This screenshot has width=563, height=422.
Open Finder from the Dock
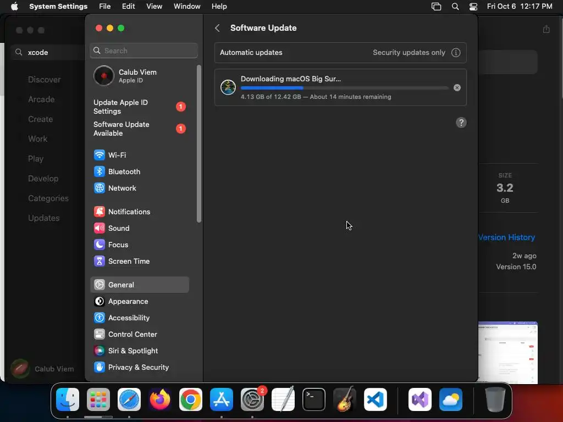point(68,399)
